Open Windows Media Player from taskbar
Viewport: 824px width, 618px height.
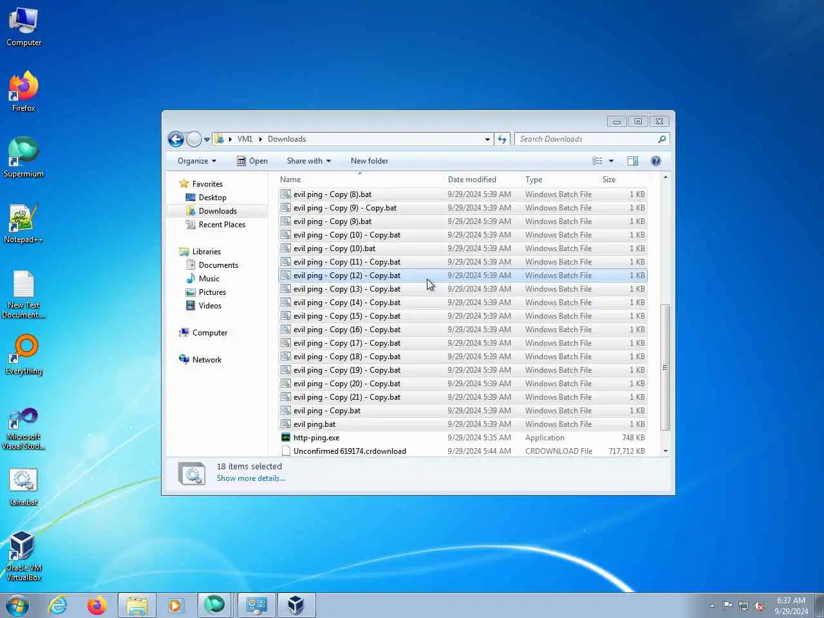coord(175,605)
